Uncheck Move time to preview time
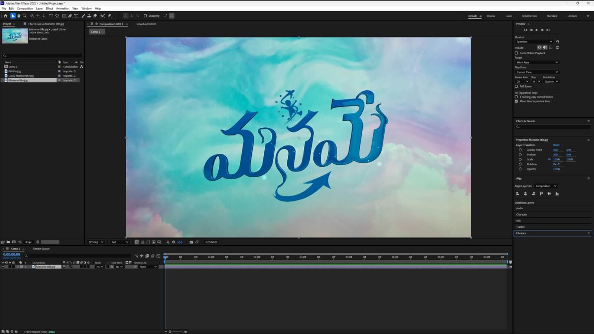Screen dimensions: 594x334 point(516,101)
